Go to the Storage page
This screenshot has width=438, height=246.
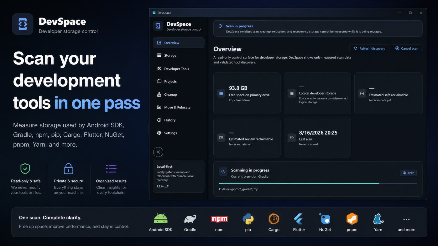178,55
